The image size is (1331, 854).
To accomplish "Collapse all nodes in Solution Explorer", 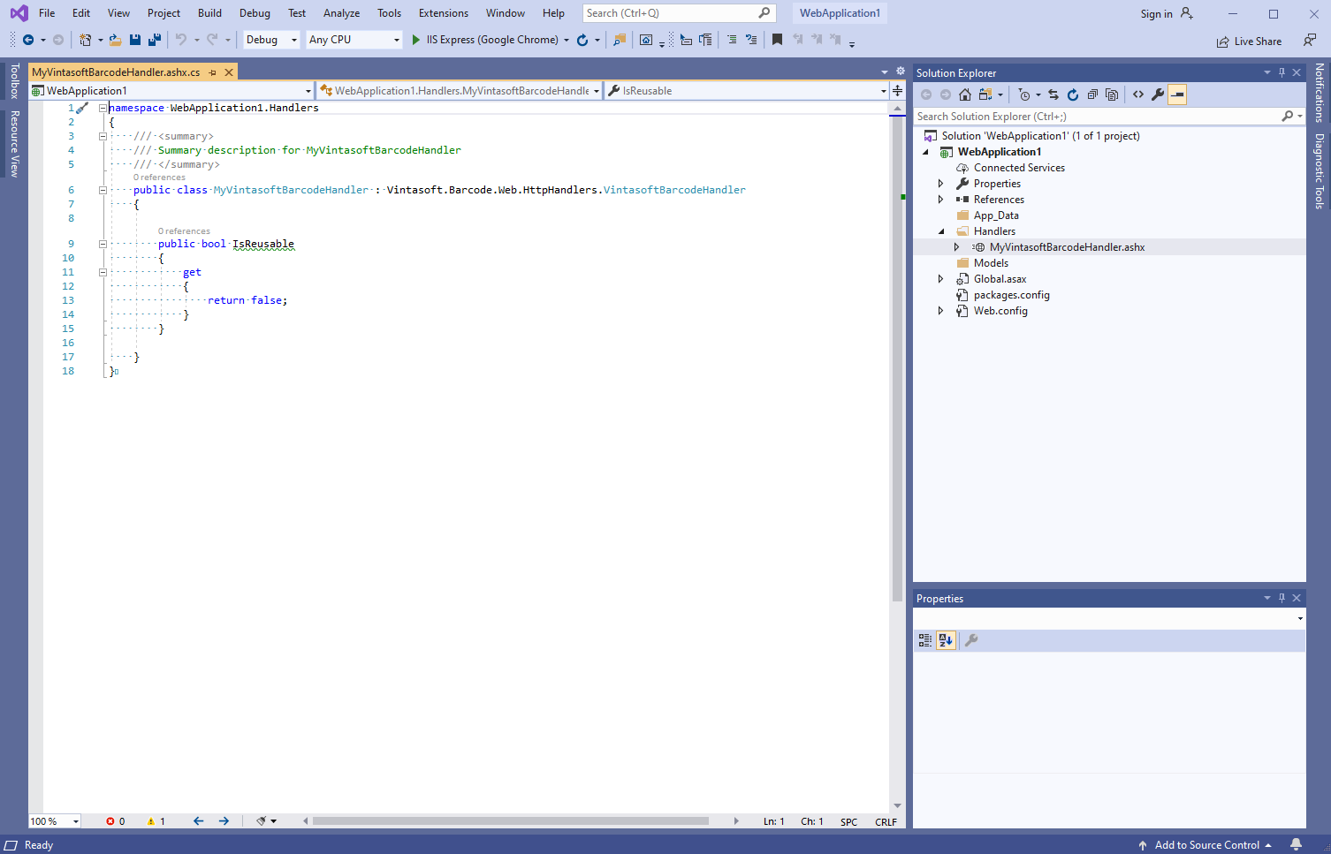I will [x=1092, y=94].
